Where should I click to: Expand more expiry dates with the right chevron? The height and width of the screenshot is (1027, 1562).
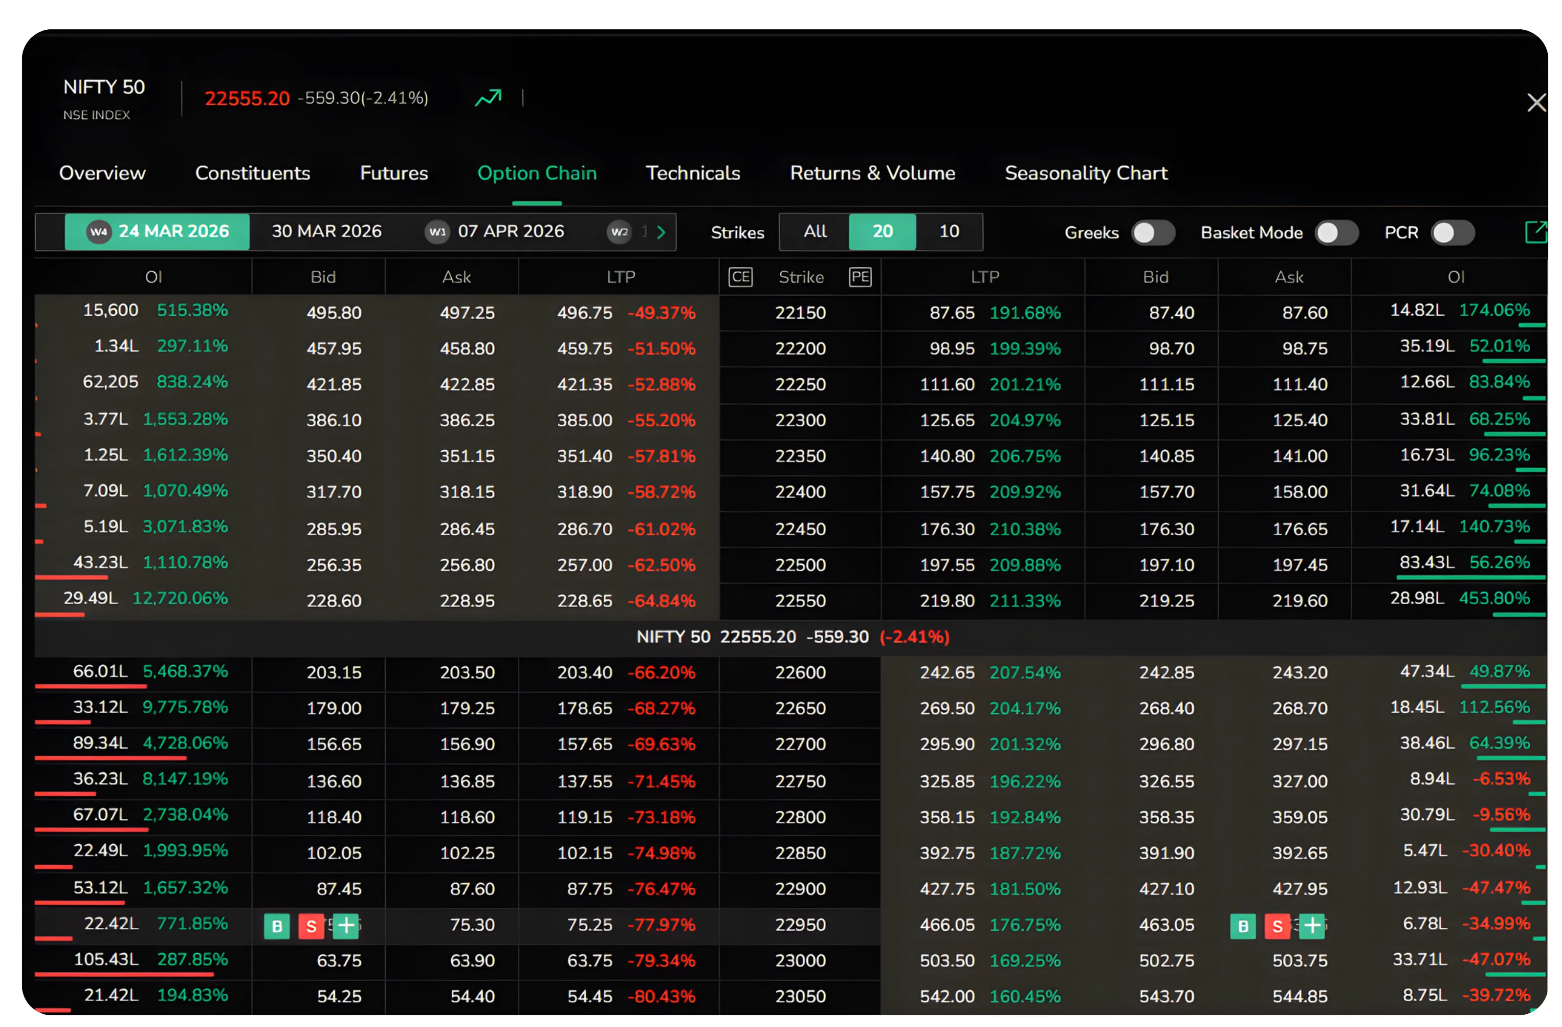[661, 232]
